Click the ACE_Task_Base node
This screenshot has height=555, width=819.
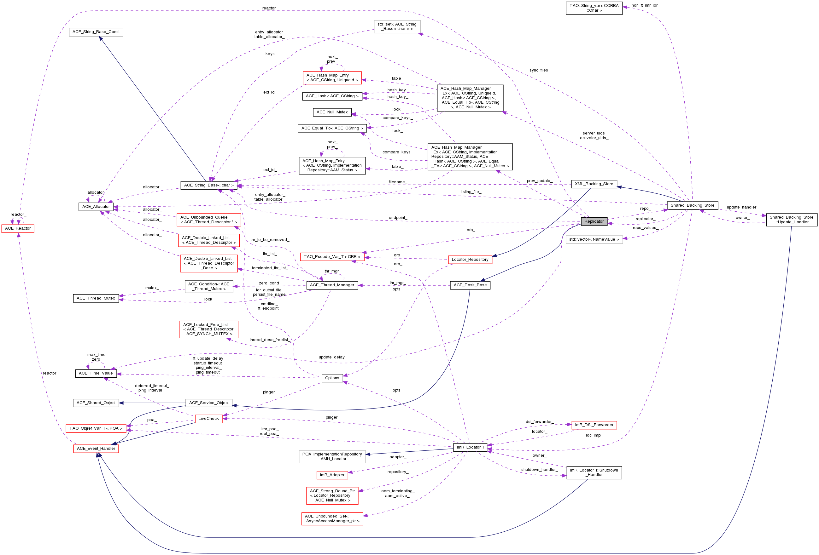click(470, 285)
